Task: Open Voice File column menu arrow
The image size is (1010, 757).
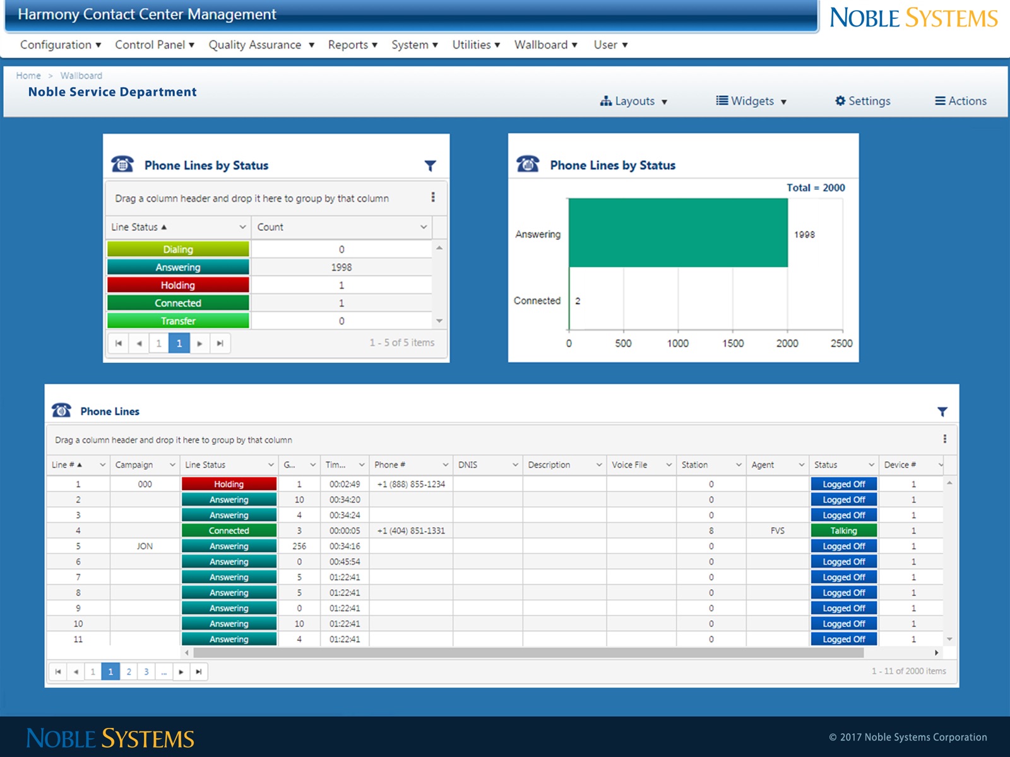Action: [x=668, y=465]
